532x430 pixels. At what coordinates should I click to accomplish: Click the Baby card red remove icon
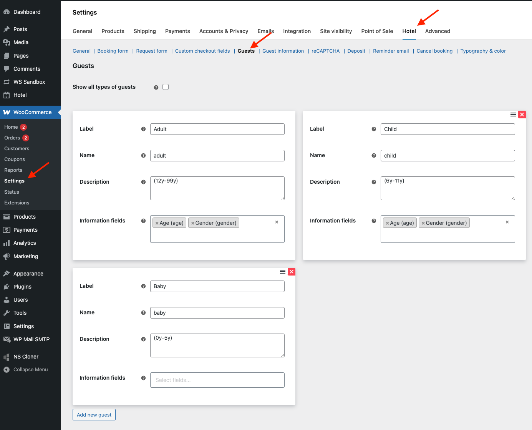coord(292,272)
